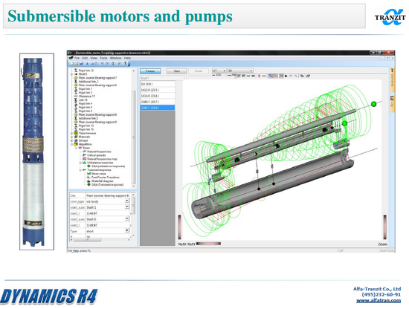Image resolution: width=409 pixels, height=309 pixels.
Task: Open Critical speeds algorithm
Action: pos(96,155)
